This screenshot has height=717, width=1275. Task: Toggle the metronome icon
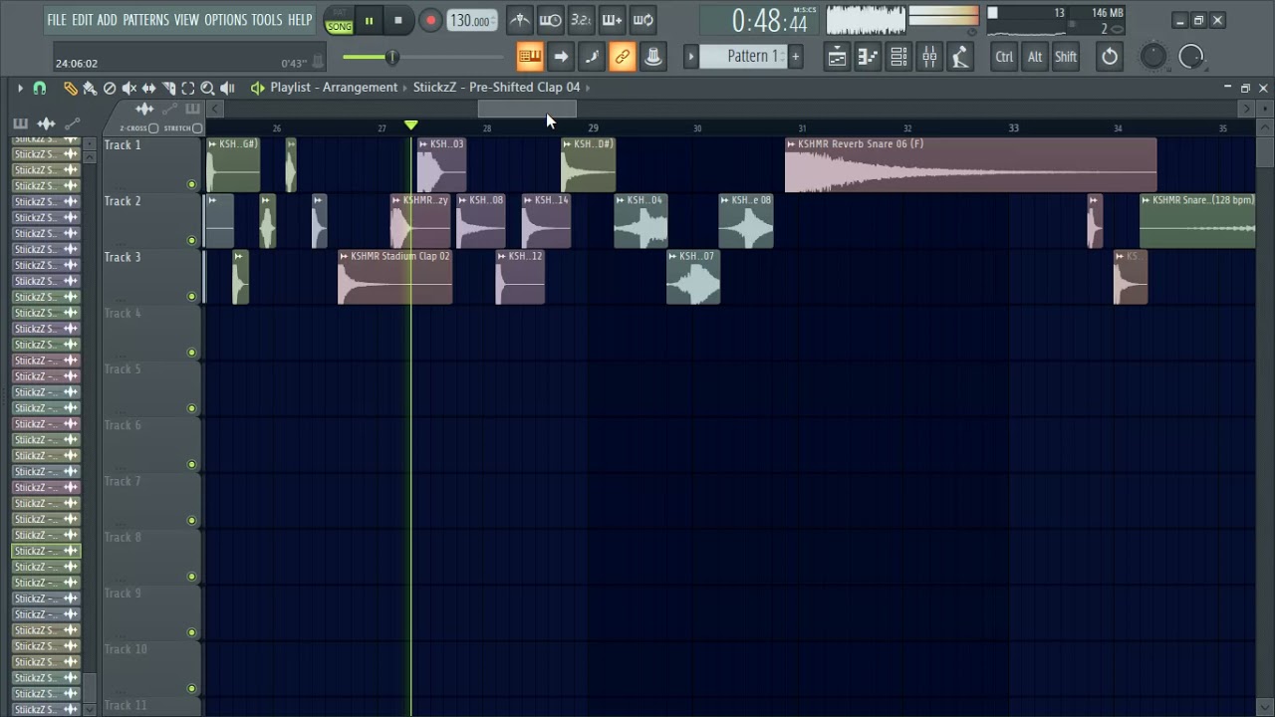click(519, 20)
